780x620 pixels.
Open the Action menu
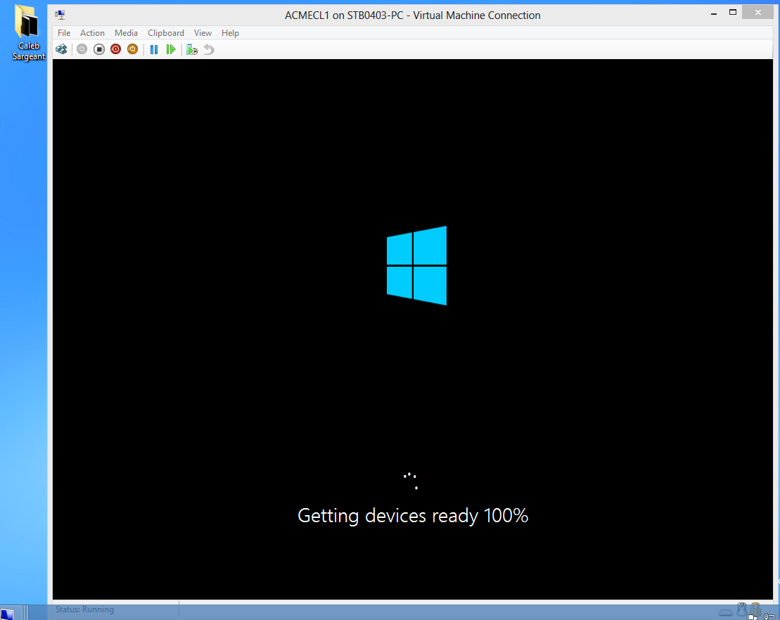click(92, 33)
